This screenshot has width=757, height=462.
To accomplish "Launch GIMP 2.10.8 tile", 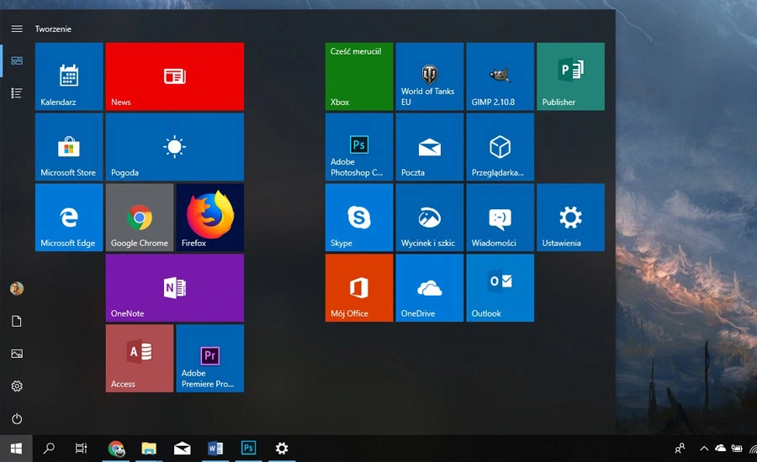I will pyautogui.click(x=500, y=76).
